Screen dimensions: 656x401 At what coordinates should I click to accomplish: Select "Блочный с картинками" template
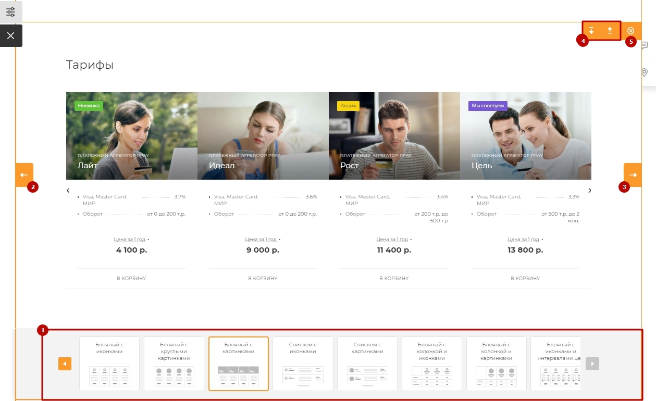tap(239, 364)
